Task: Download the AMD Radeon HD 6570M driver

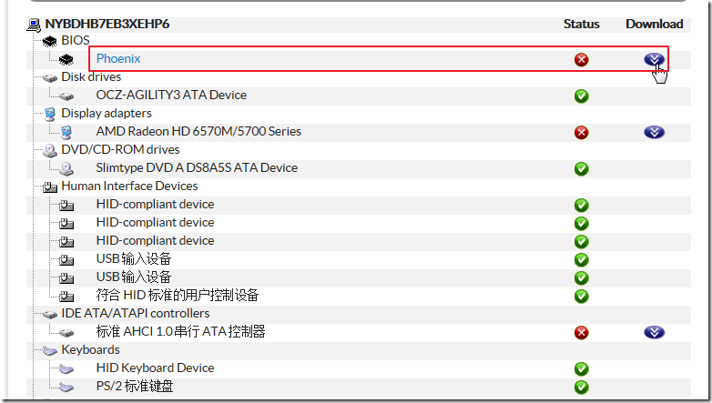Action: (x=654, y=132)
